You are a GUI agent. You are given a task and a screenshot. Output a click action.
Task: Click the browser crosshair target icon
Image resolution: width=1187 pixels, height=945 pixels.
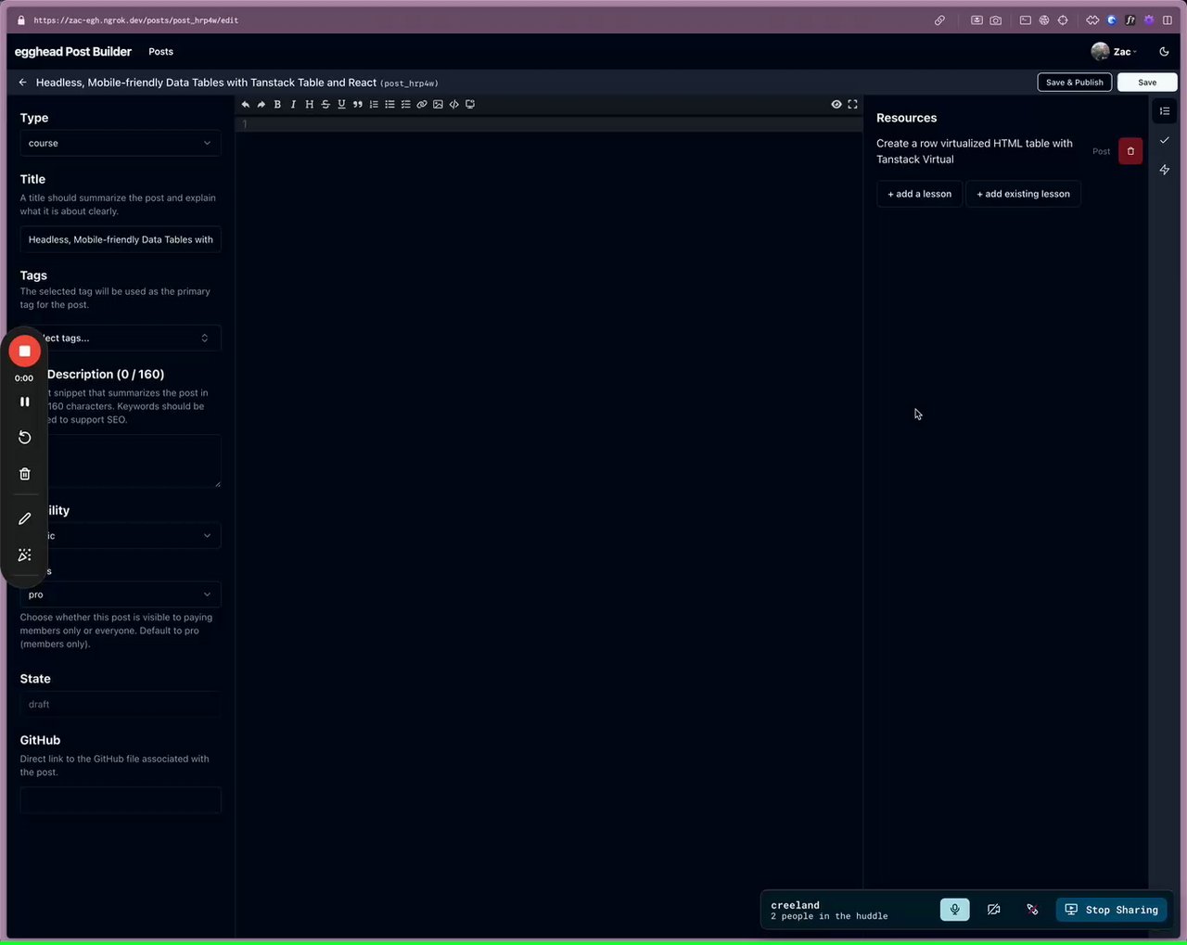pos(1063,20)
